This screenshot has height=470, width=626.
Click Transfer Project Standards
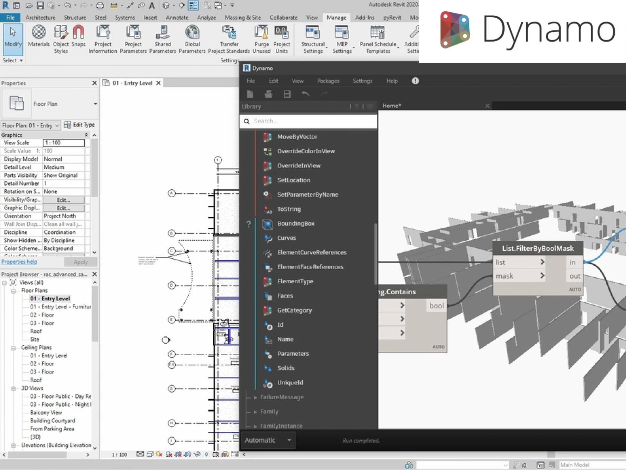229,39
